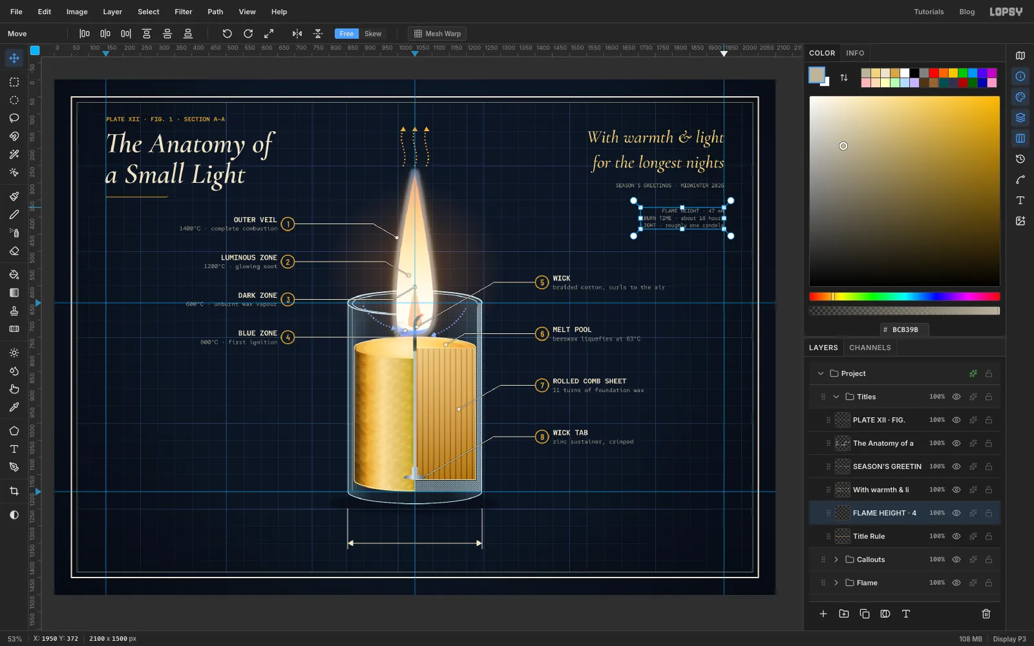Screen dimensions: 1034x646
Task: Switch to the Channels tab
Action: [870, 348]
